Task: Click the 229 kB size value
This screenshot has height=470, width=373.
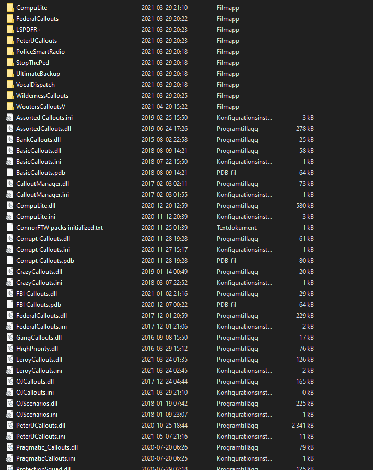Action: (x=305, y=315)
